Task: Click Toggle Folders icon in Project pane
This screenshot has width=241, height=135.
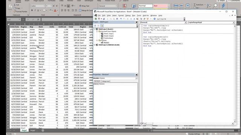Action: tap(102, 26)
